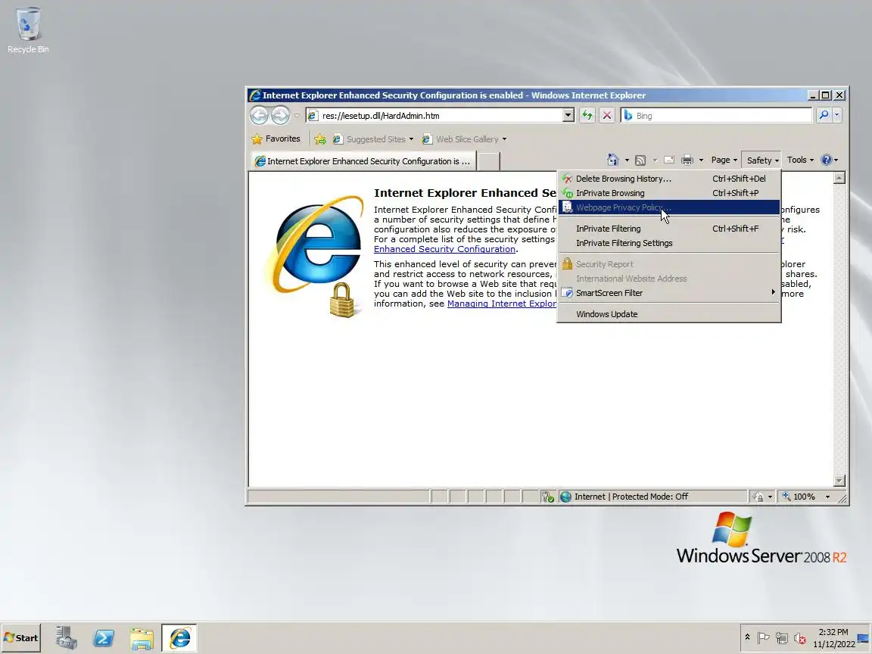
Task: Click the taskbar clock and date
Action: coord(833,638)
